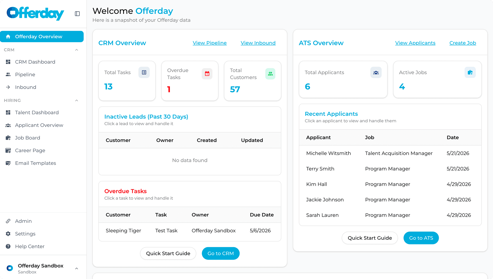Select applicant Michelle Witsmith
This screenshot has height=279, width=493.
pos(329,153)
